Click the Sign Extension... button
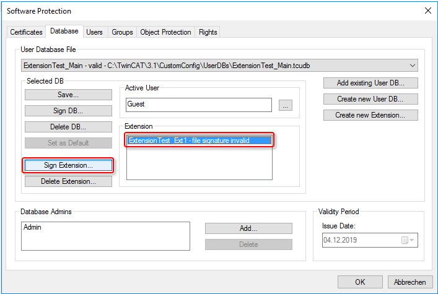438x294 pixels. click(x=68, y=165)
